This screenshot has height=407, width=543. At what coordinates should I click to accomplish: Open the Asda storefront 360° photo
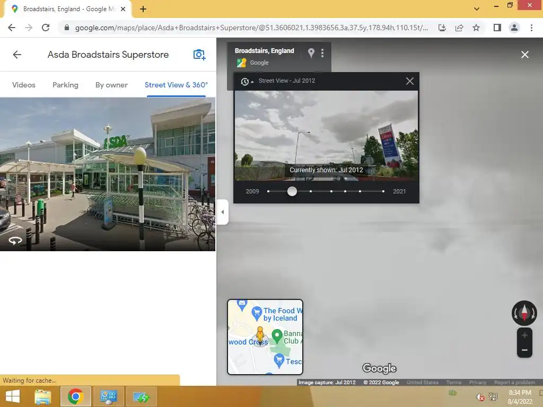[107, 174]
